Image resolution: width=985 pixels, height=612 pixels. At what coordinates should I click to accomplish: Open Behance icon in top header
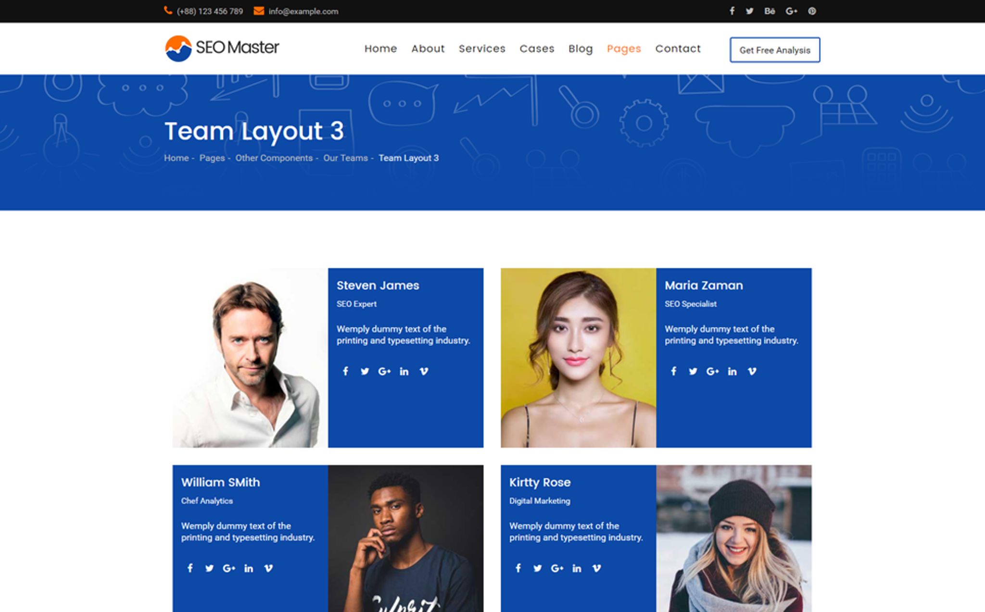(769, 11)
